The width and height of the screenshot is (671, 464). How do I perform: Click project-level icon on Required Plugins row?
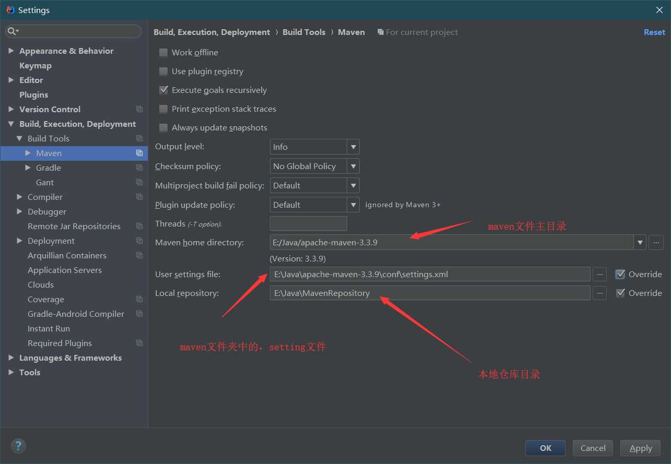pyautogui.click(x=139, y=343)
